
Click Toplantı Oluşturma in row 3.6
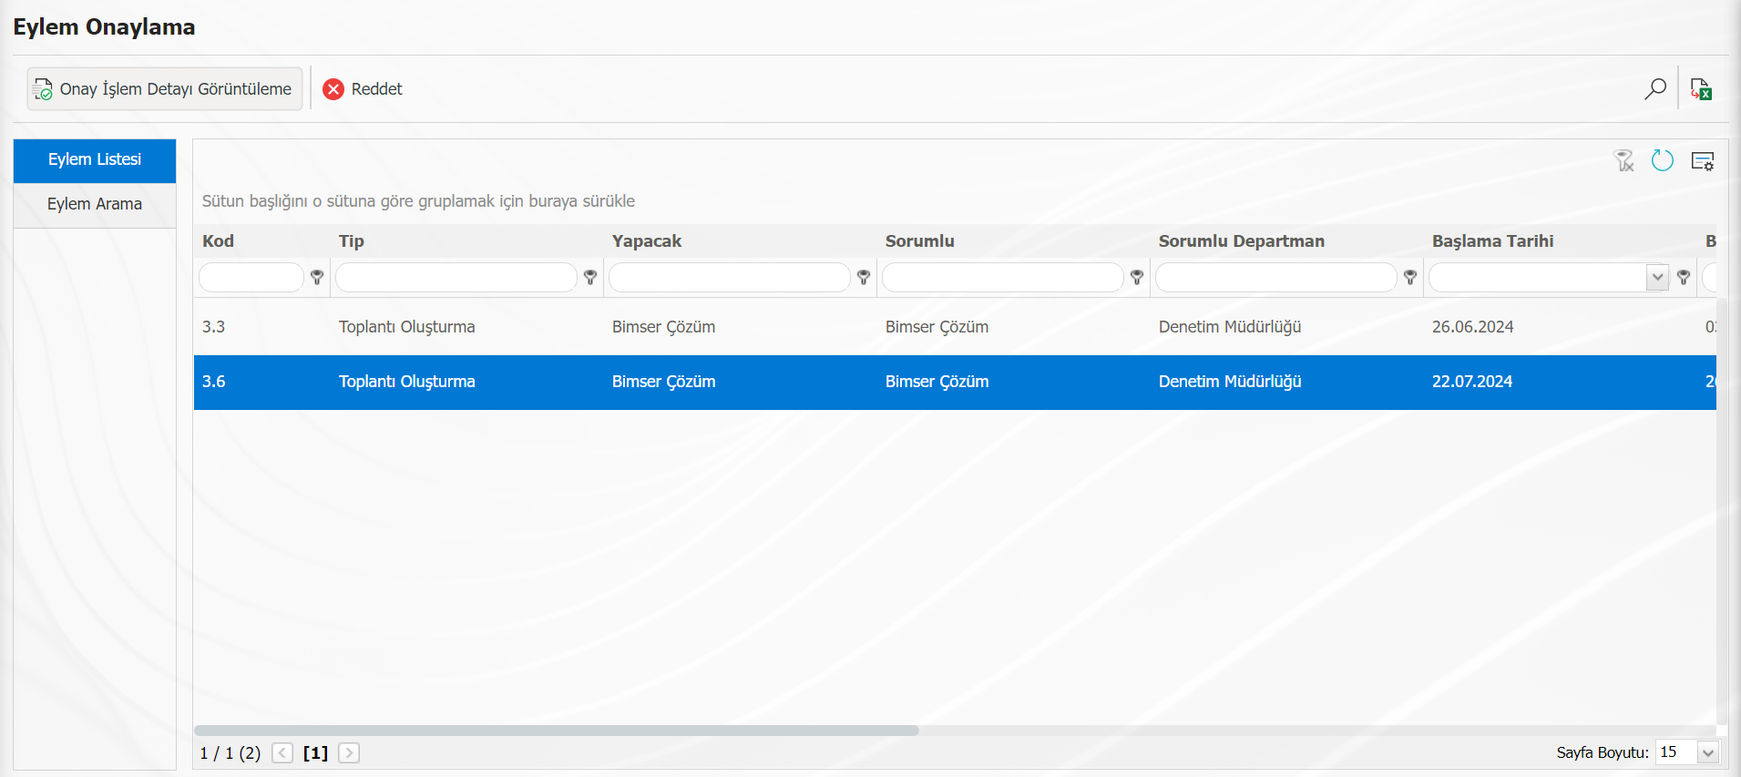tap(407, 382)
